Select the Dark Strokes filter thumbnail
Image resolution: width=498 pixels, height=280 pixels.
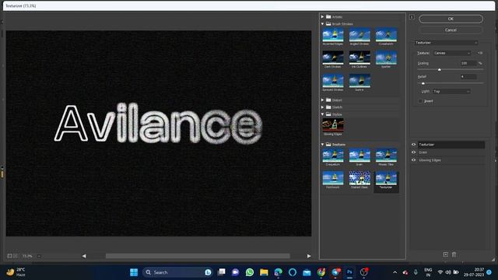point(332,58)
